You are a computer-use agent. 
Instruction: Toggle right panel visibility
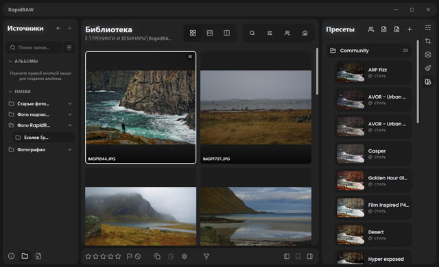coord(310,256)
